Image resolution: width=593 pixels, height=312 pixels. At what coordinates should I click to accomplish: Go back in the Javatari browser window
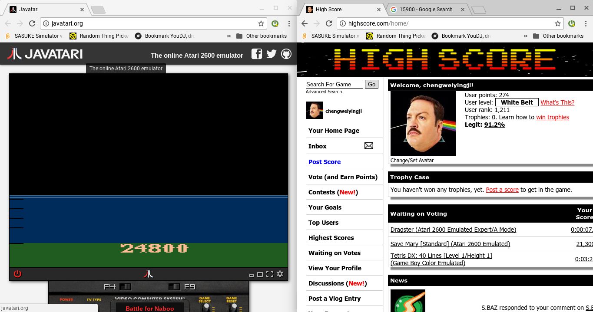click(8, 23)
